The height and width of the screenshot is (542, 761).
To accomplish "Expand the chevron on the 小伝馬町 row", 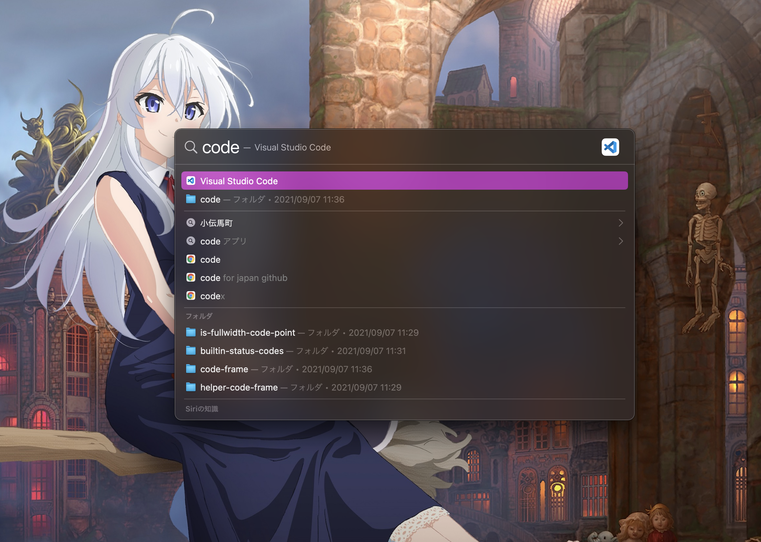I will [x=621, y=223].
